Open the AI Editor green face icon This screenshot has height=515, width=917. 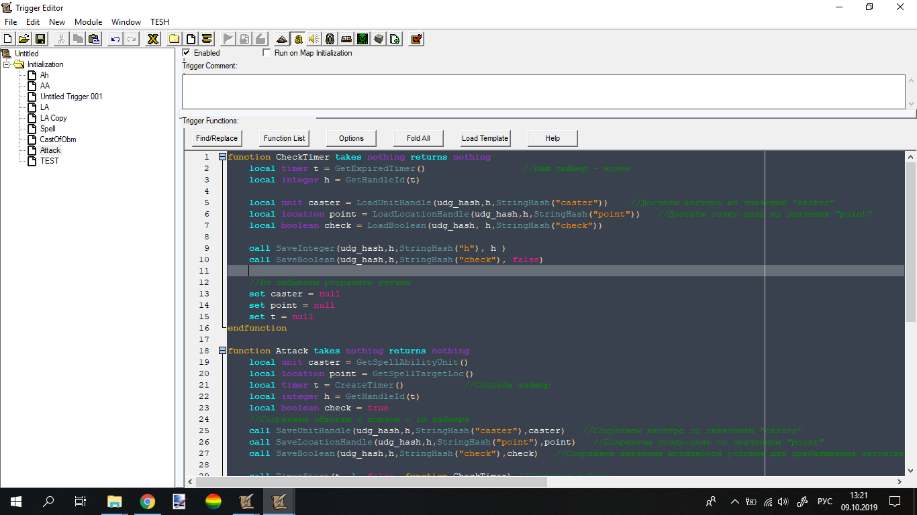pos(363,39)
